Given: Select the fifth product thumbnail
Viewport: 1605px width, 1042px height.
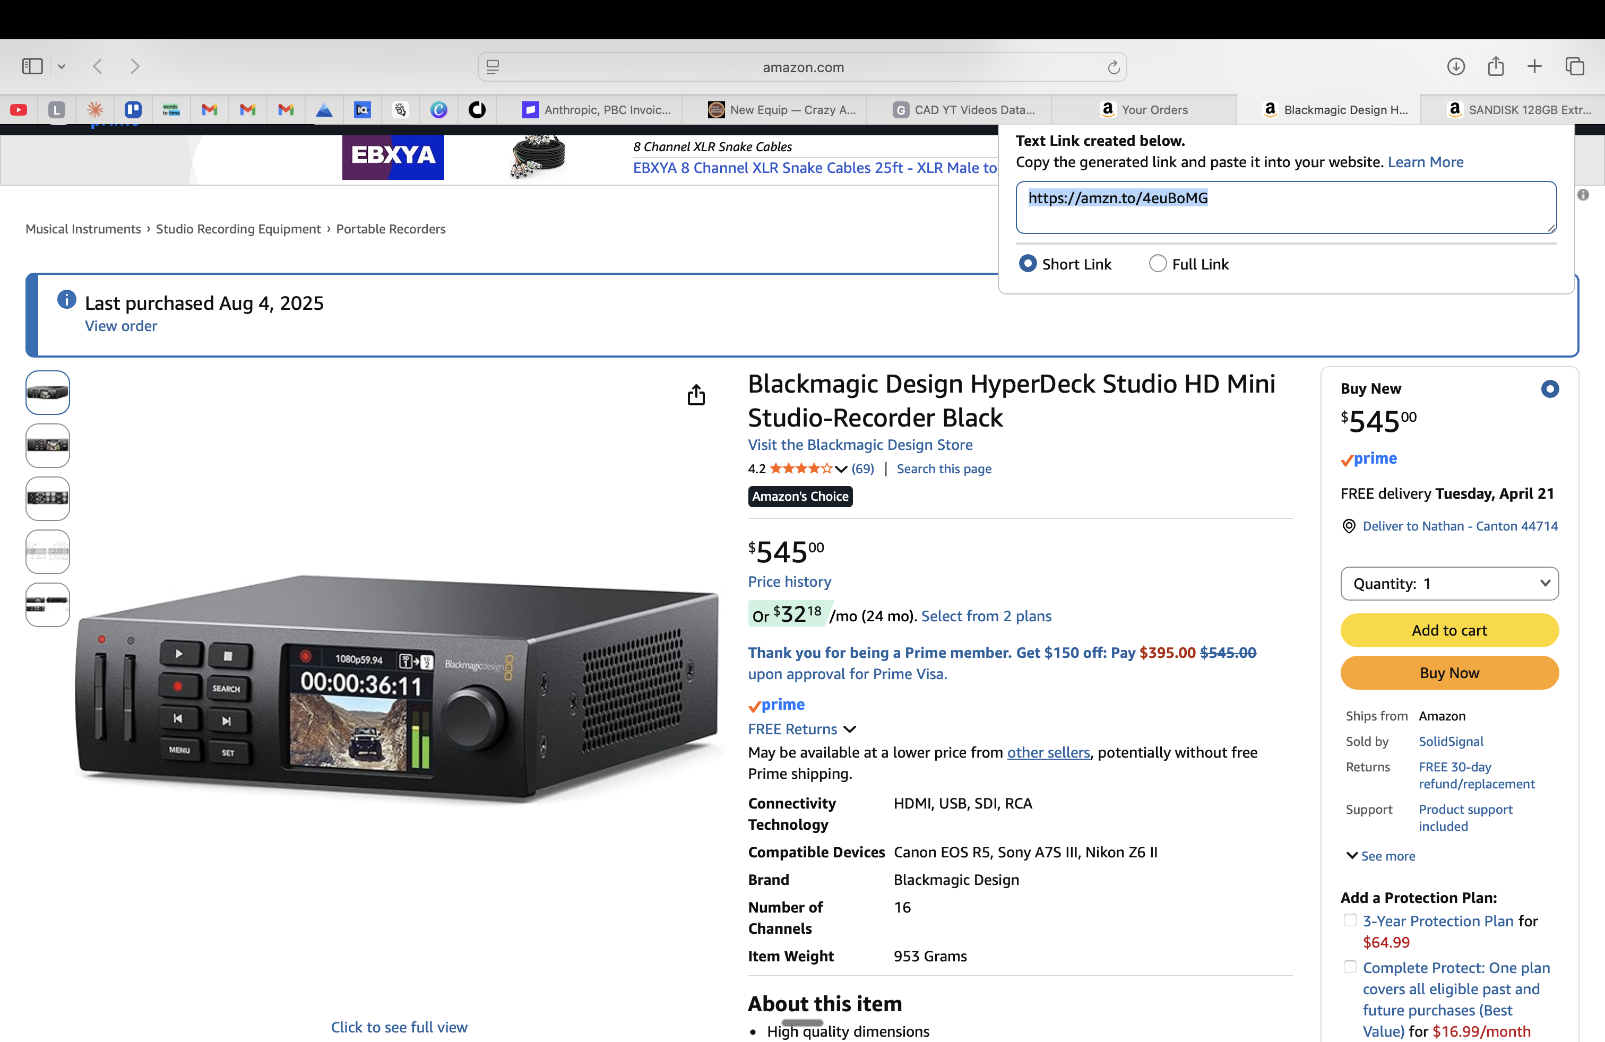Looking at the screenshot, I should (x=47, y=605).
